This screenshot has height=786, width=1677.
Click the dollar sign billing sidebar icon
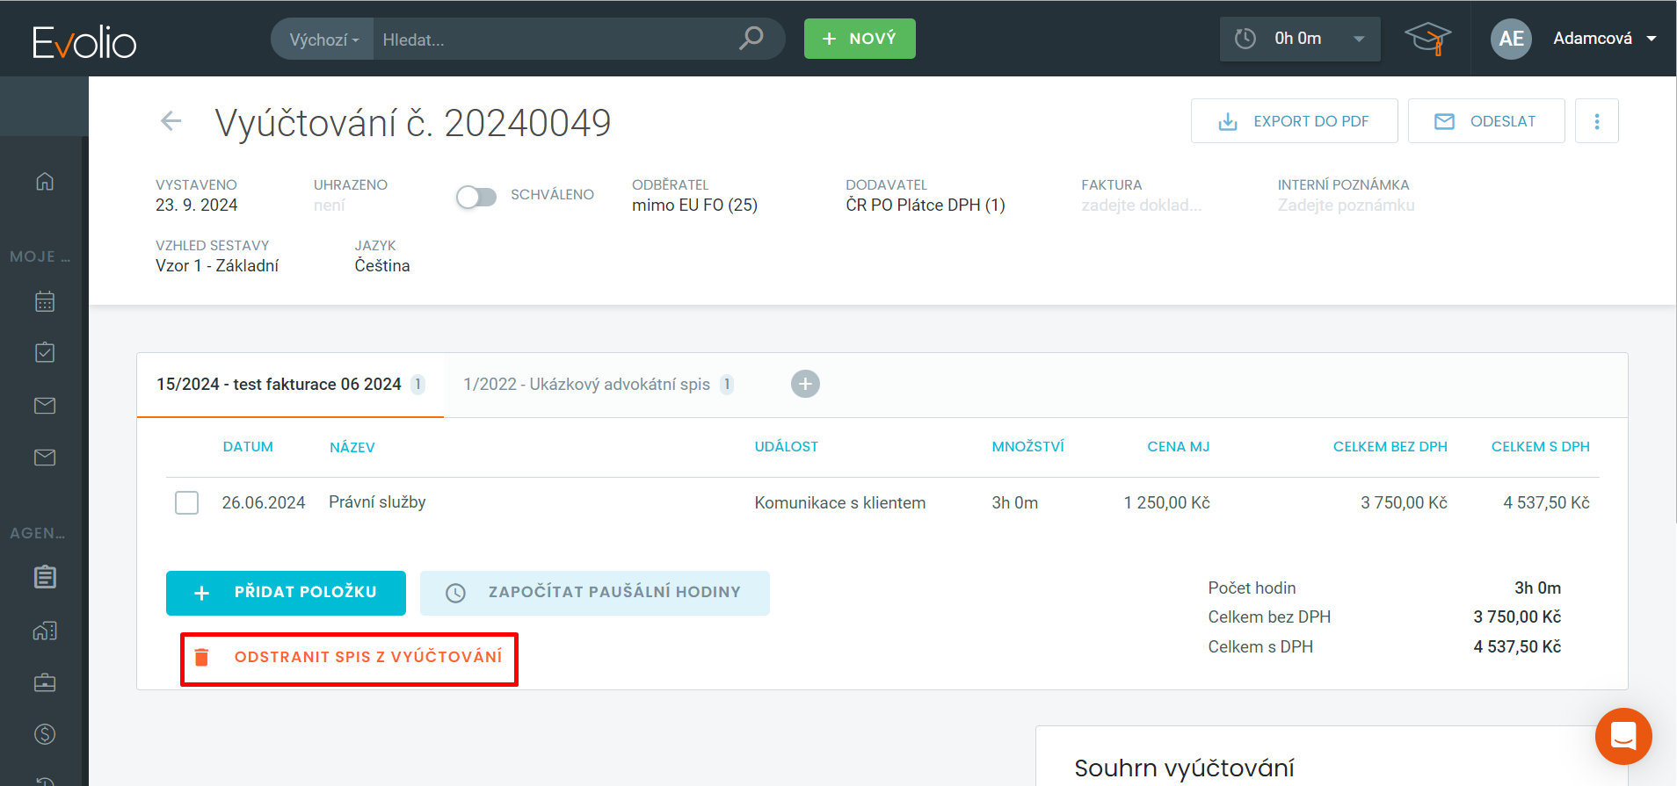(x=45, y=734)
